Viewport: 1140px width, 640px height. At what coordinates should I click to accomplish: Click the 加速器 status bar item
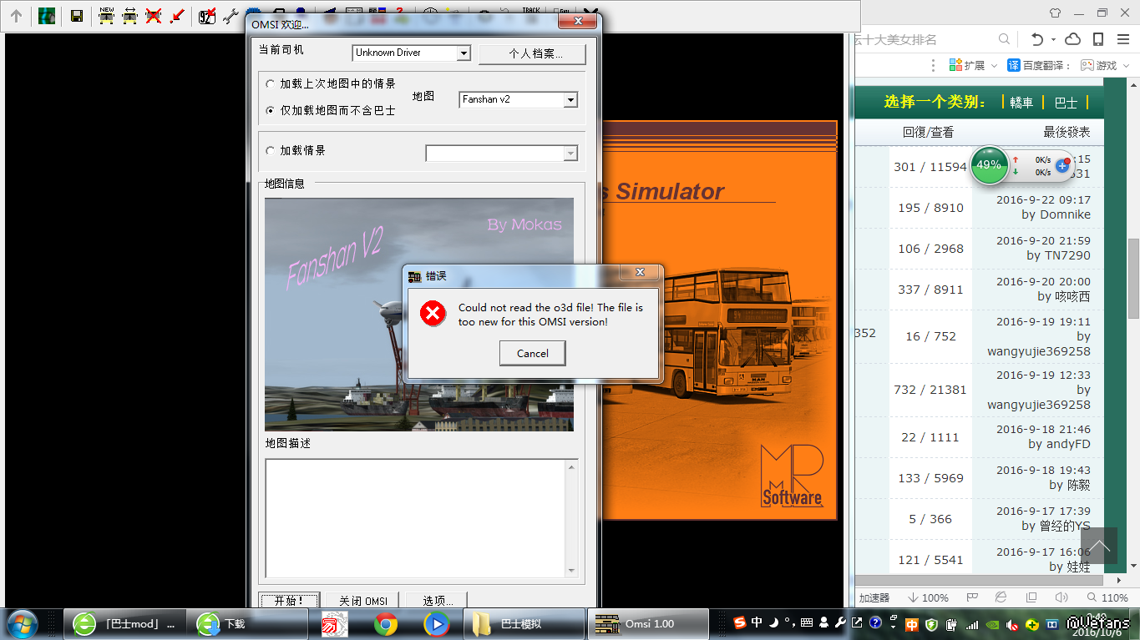(874, 597)
